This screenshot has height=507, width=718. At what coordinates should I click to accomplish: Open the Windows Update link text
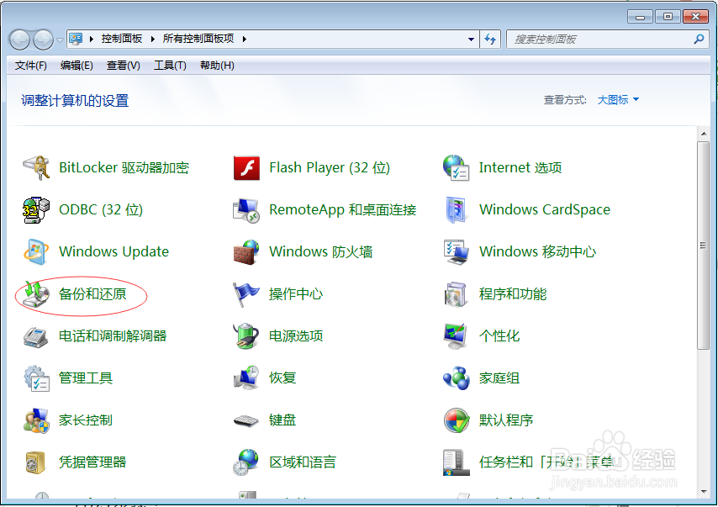(114, 252)
